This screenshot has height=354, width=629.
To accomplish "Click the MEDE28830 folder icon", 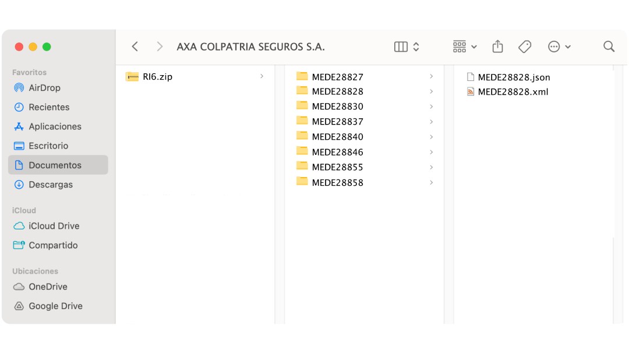I will click(x=302, y=105).
